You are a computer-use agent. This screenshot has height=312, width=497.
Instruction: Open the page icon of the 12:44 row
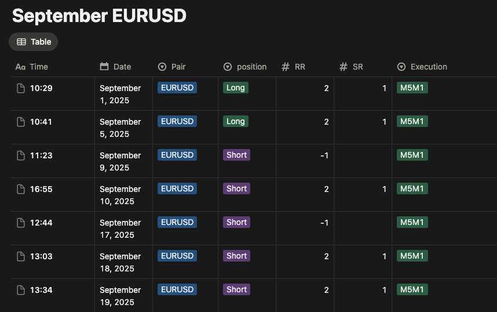coord(21,223)
